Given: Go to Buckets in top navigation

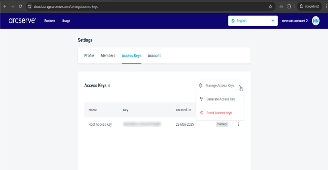Looking at the screenshot, I should point(50,21).
